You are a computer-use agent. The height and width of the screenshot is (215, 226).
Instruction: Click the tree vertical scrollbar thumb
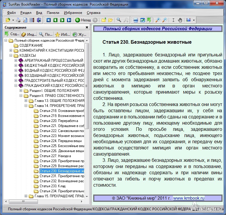[86, 86]
